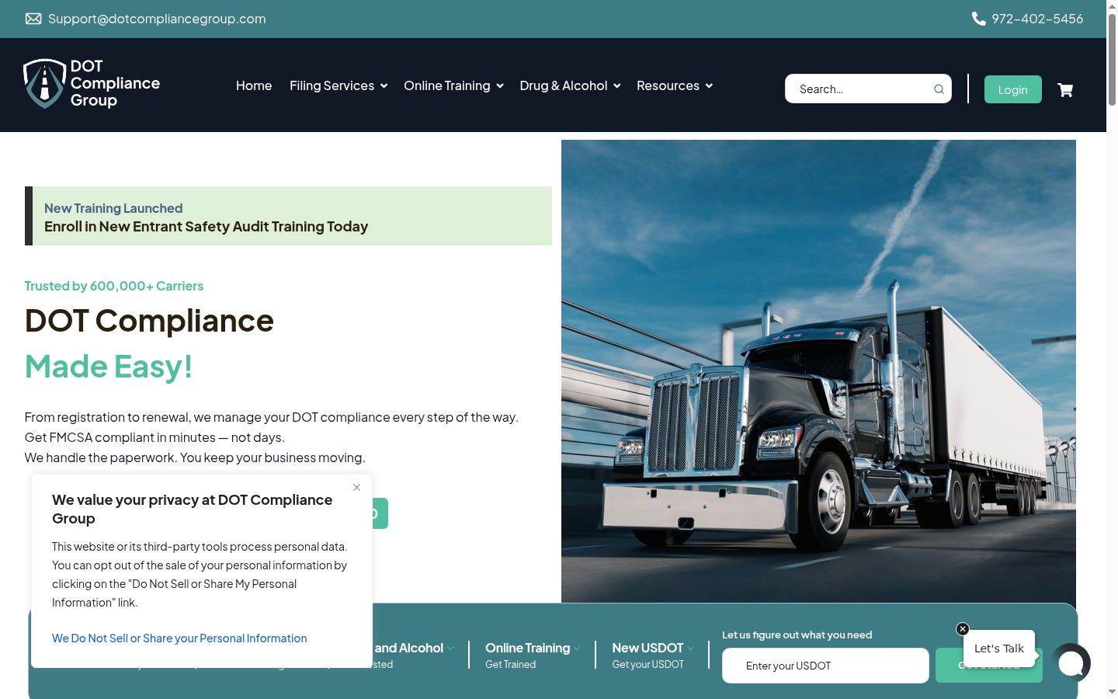Click the email envelope icon in the top bar

click(33, 19)
